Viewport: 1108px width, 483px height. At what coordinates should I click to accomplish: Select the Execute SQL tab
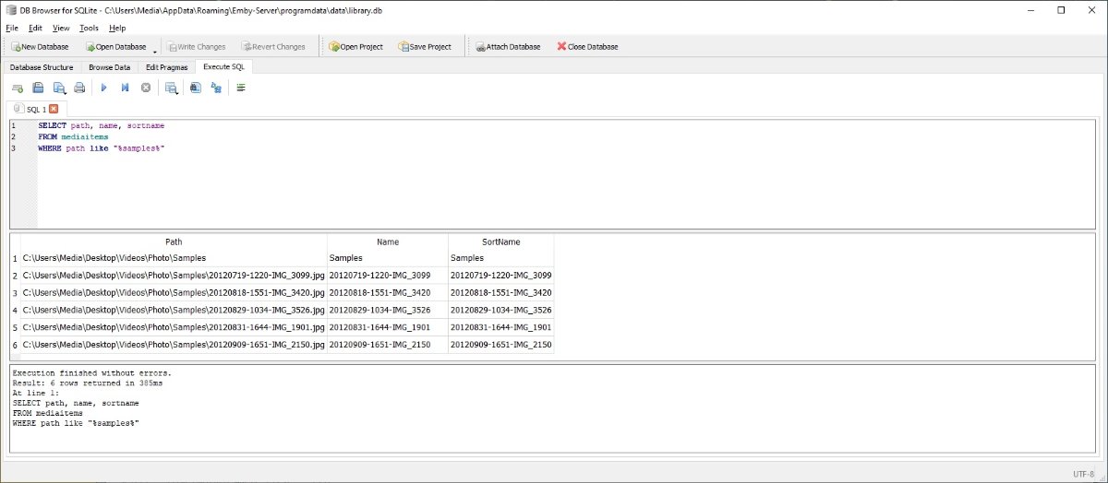click(x=224, y=66)
